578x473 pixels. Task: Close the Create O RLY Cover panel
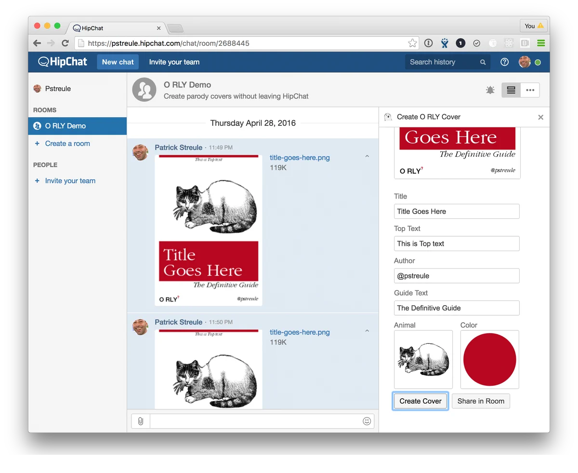540,117
